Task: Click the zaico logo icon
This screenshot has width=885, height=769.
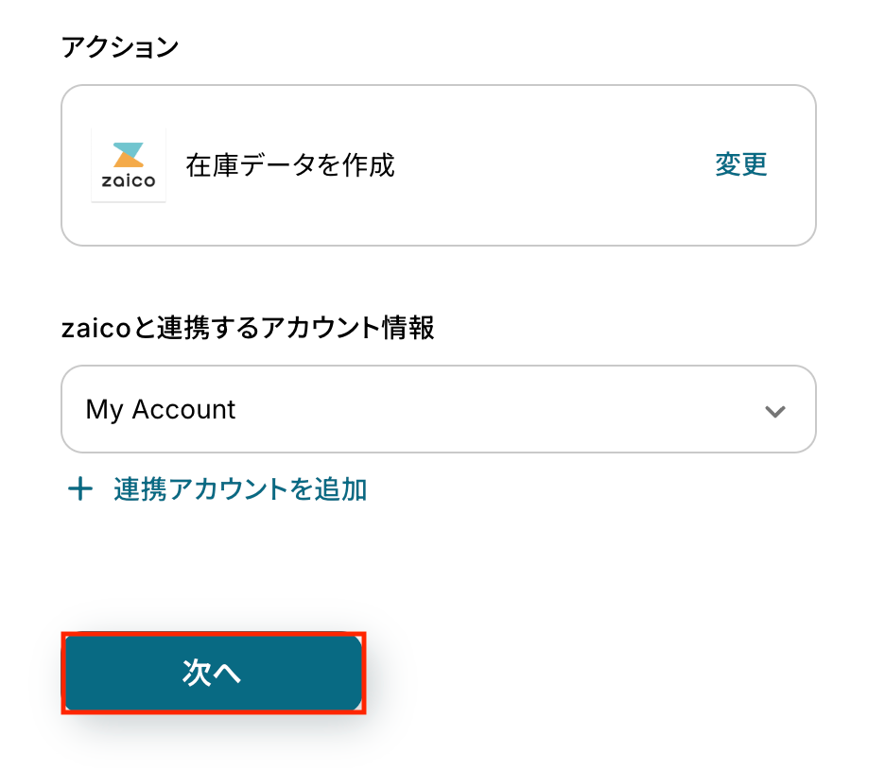Action: 128,165
